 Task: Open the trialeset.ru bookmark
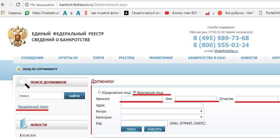42,13
